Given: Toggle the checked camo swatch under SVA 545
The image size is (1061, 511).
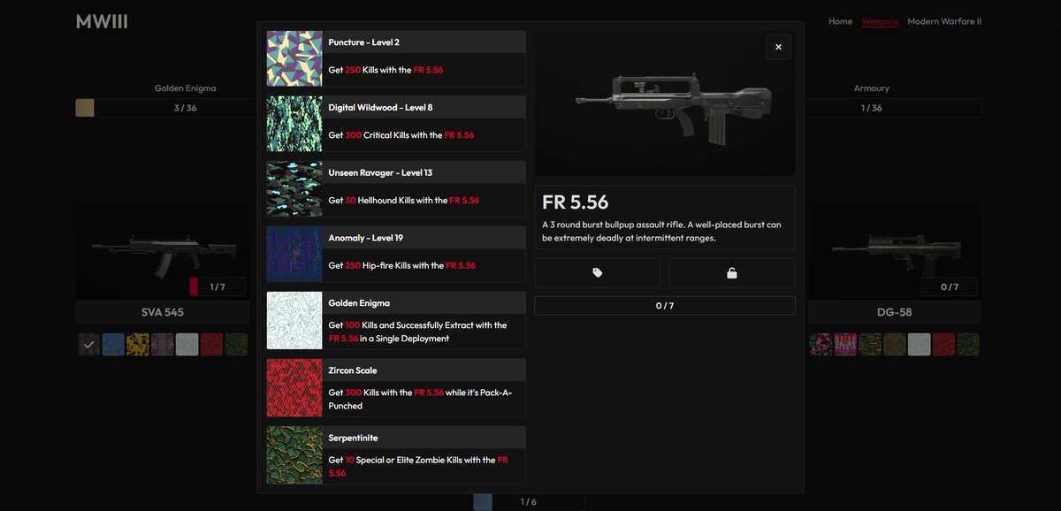Looking at the screenshot, I should point(88,344).
